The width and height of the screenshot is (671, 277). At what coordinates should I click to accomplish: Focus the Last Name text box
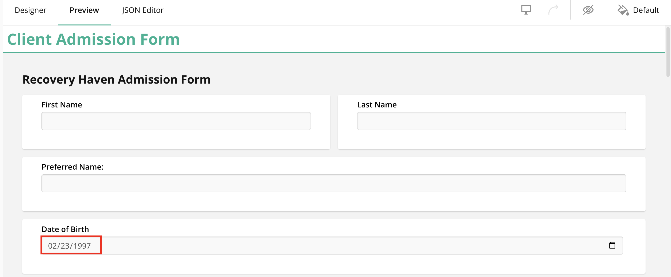click(x=491, y=121)
